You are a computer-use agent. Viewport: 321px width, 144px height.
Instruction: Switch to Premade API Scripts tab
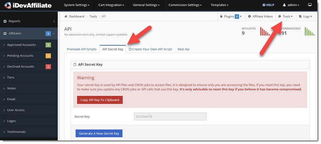click(82, 49)
